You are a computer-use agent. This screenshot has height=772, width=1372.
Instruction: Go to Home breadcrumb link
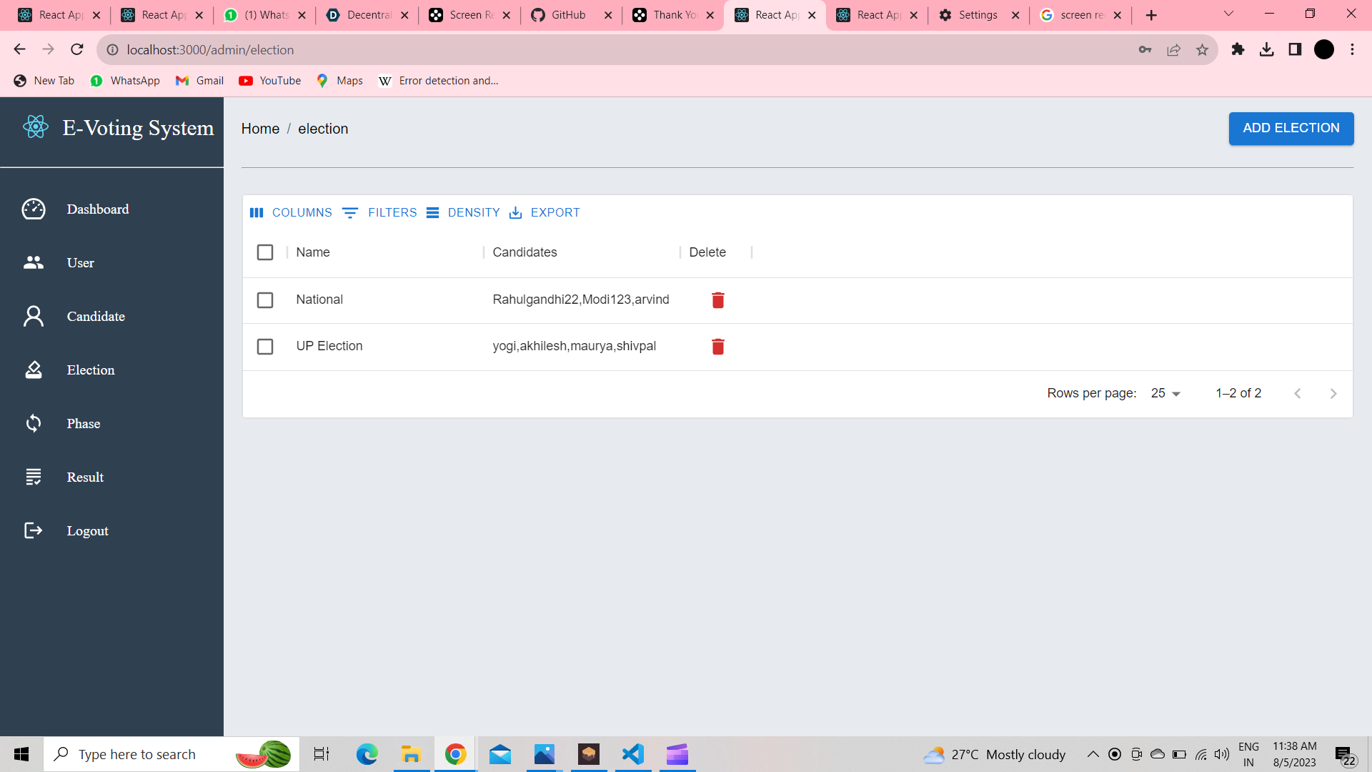point(260,129)
